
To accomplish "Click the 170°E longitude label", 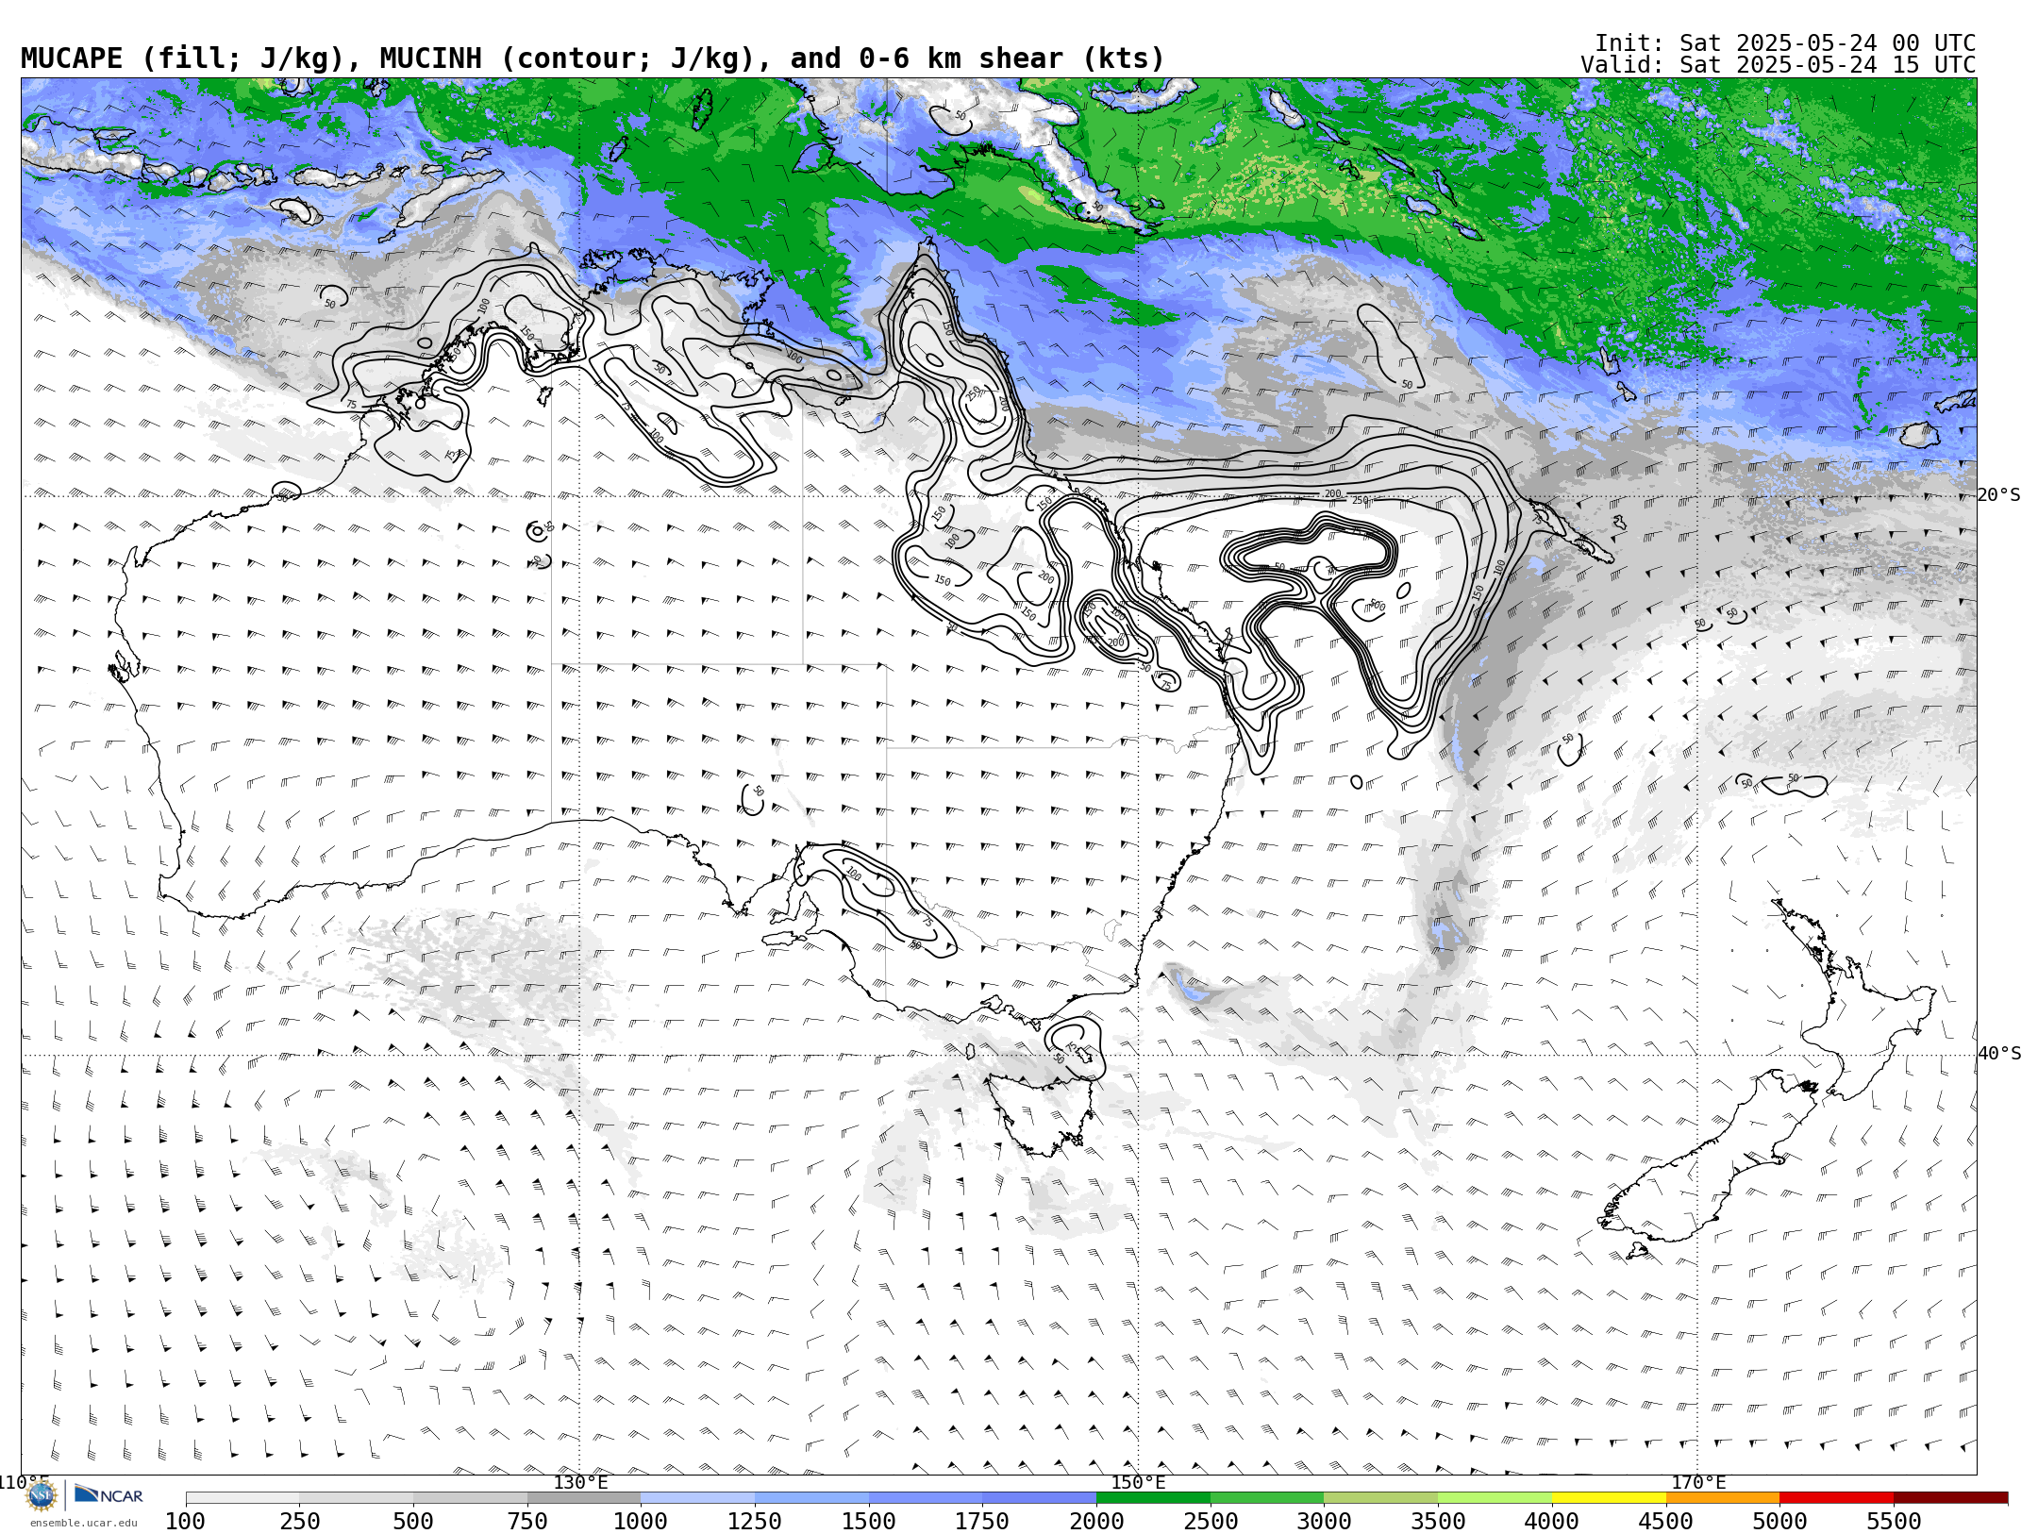I will pos(1698,1482).
